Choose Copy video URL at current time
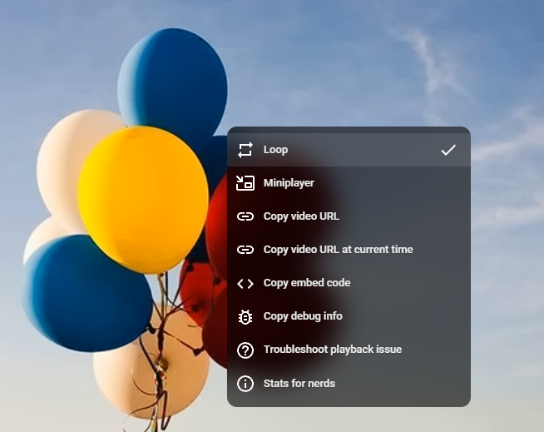This screenshot has width=544, height=432. coord(349,250)
